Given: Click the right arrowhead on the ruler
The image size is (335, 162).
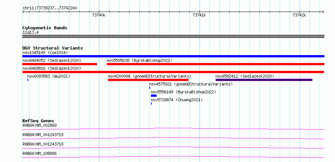Looking at the screenshot, I should click(323, 12).
